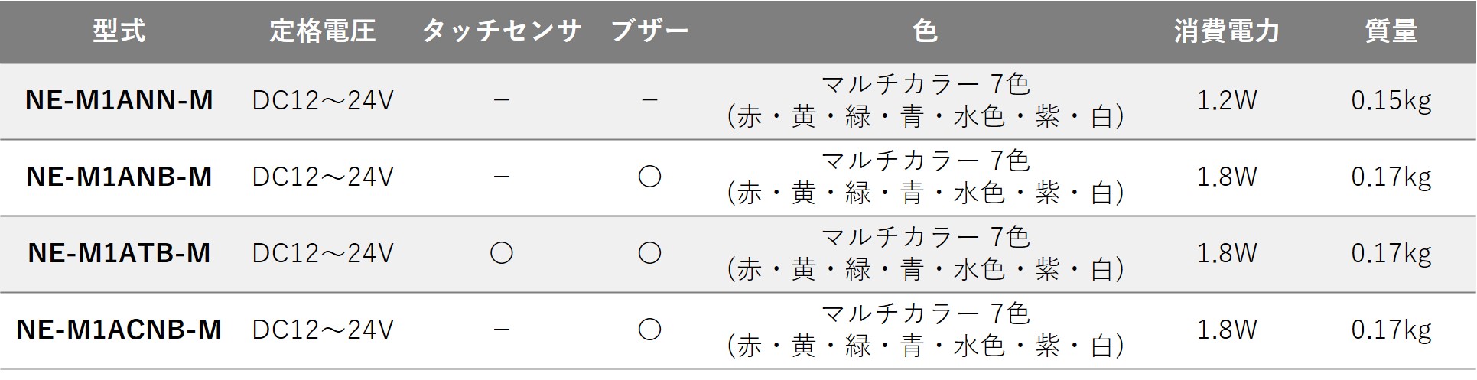
Task: Select the 質量 column header
Action: (1391, 31)
